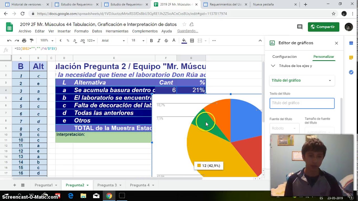Open the all sheets list button

(23, 185)
